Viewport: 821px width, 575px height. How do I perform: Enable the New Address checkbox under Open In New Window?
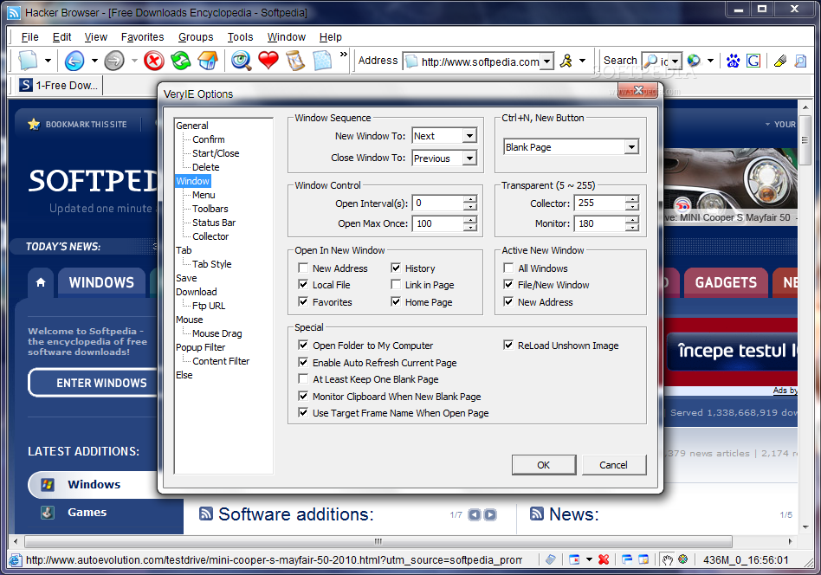[x=302, y=268]
